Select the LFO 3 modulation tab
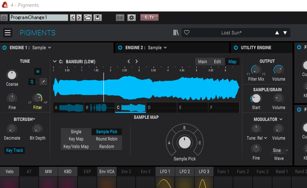Image resolution: width=307 pixels, height=188 pixels. [204, 171]
